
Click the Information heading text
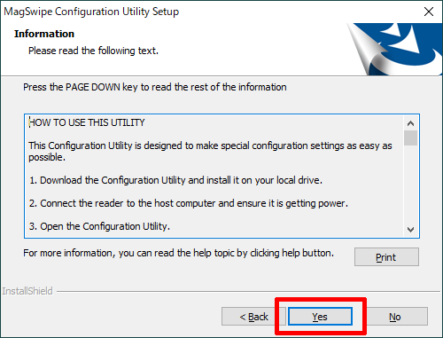44,34
